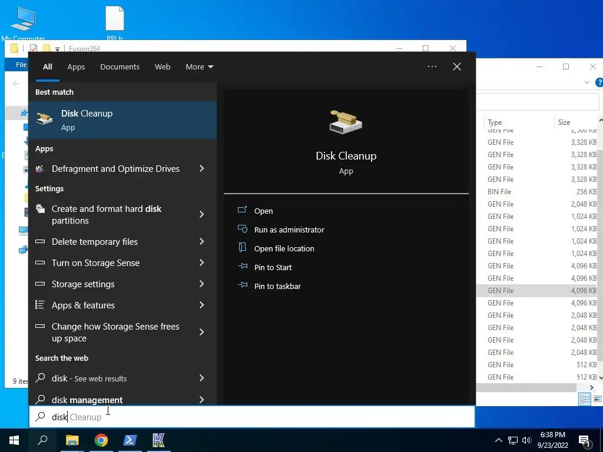Click the search text box containing disk
603x452 pixels.
point(252,417)
